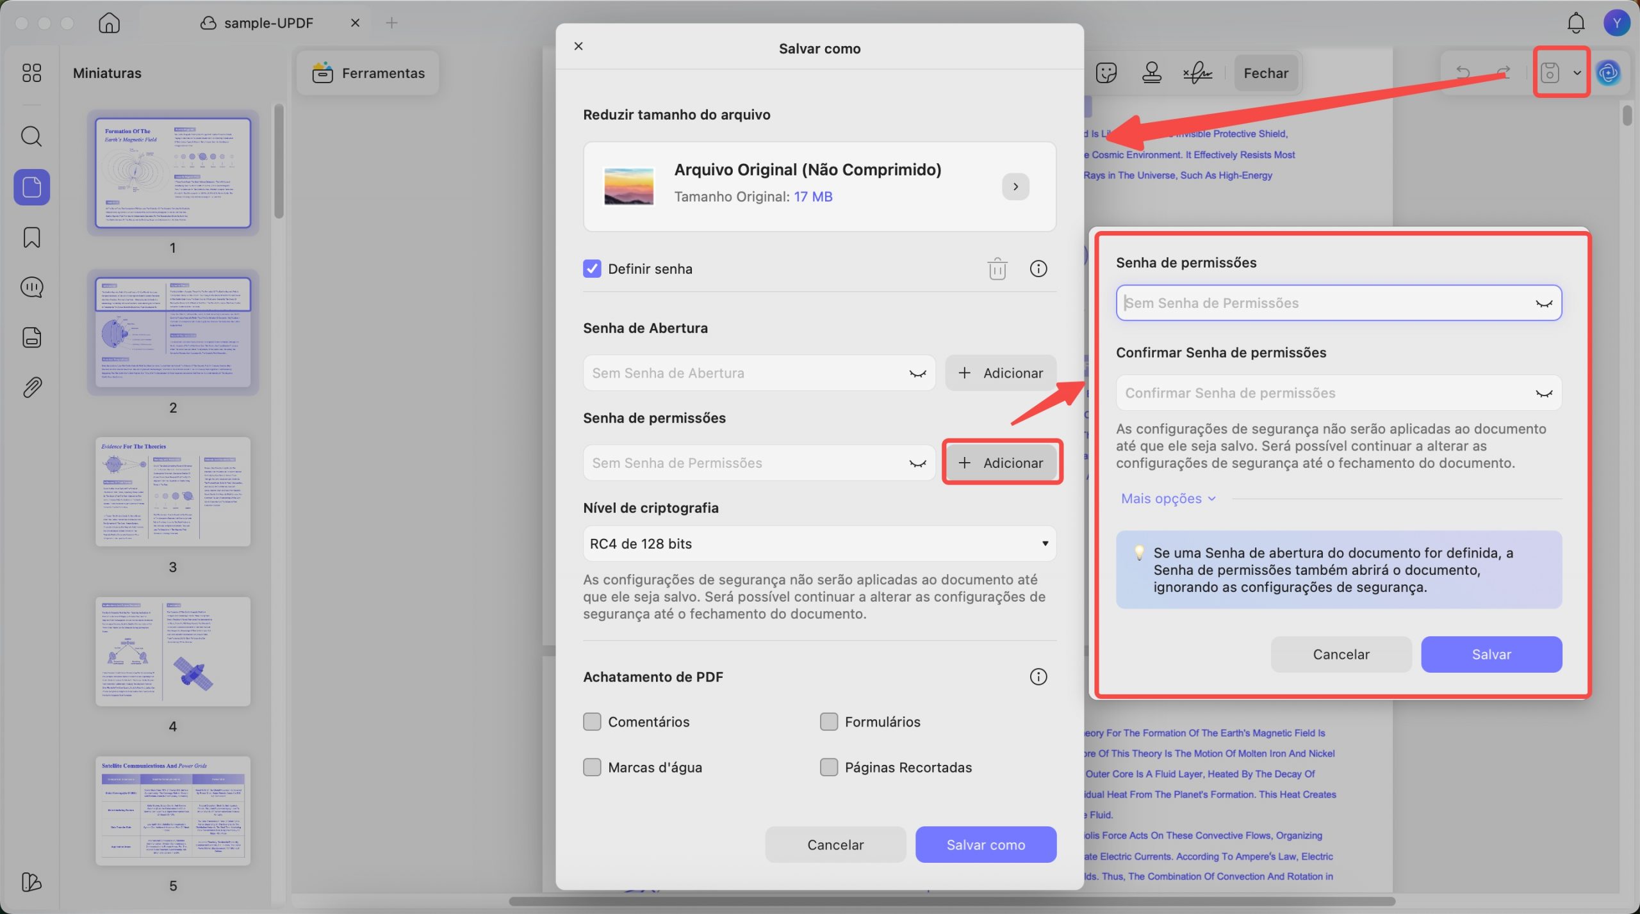The width and height of the screenshot is (1640, 914).
Task: Click the redo arrow icon
Action: pos(1503,73)
